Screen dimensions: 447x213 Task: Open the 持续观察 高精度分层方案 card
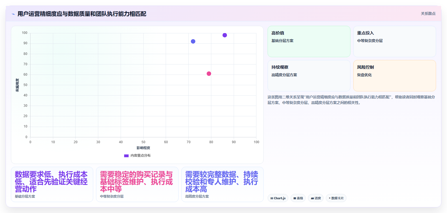[x=309, y=76]
